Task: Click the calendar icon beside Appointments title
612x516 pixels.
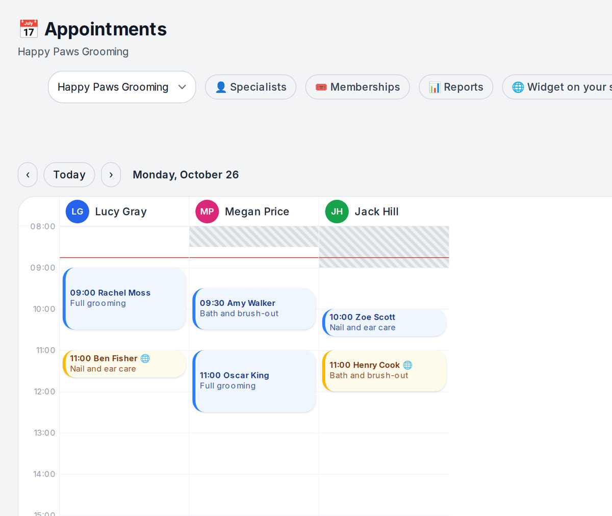Action: pos(29,29)
